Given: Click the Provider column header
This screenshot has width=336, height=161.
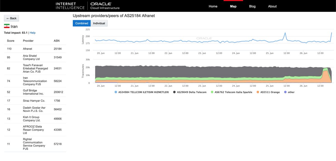Looking at the screenshot, I should 28,41.
